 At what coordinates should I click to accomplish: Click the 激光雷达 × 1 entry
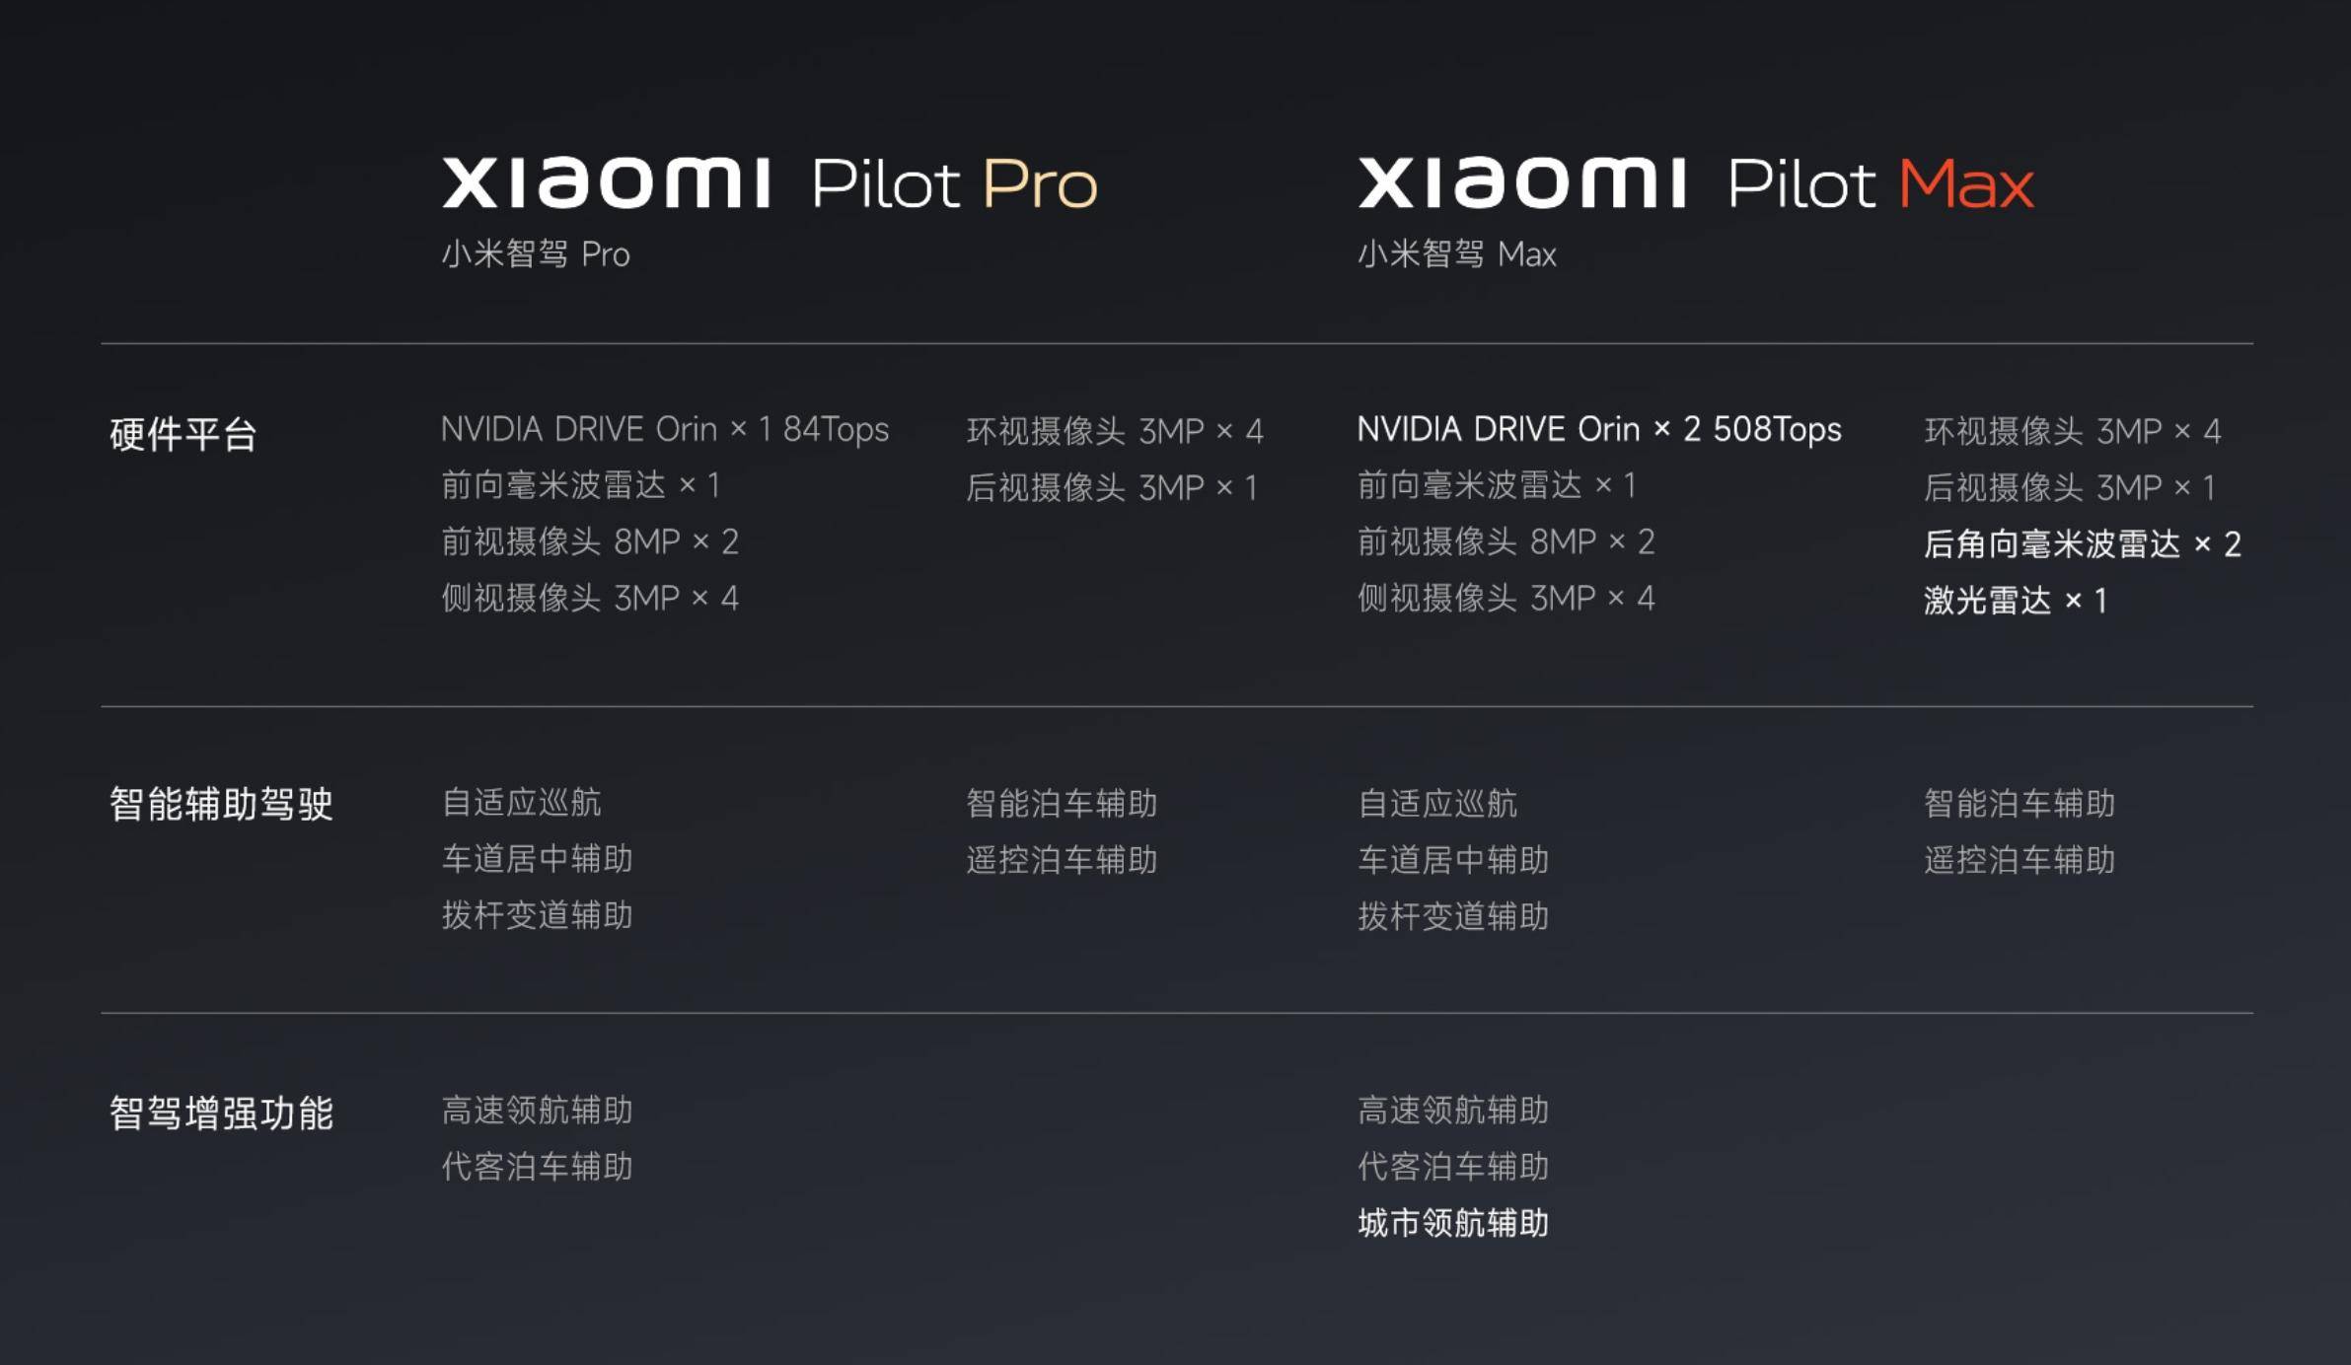click(2015, 600)
